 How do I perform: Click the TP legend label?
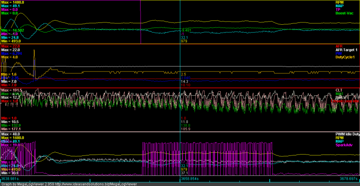point(338,9)
